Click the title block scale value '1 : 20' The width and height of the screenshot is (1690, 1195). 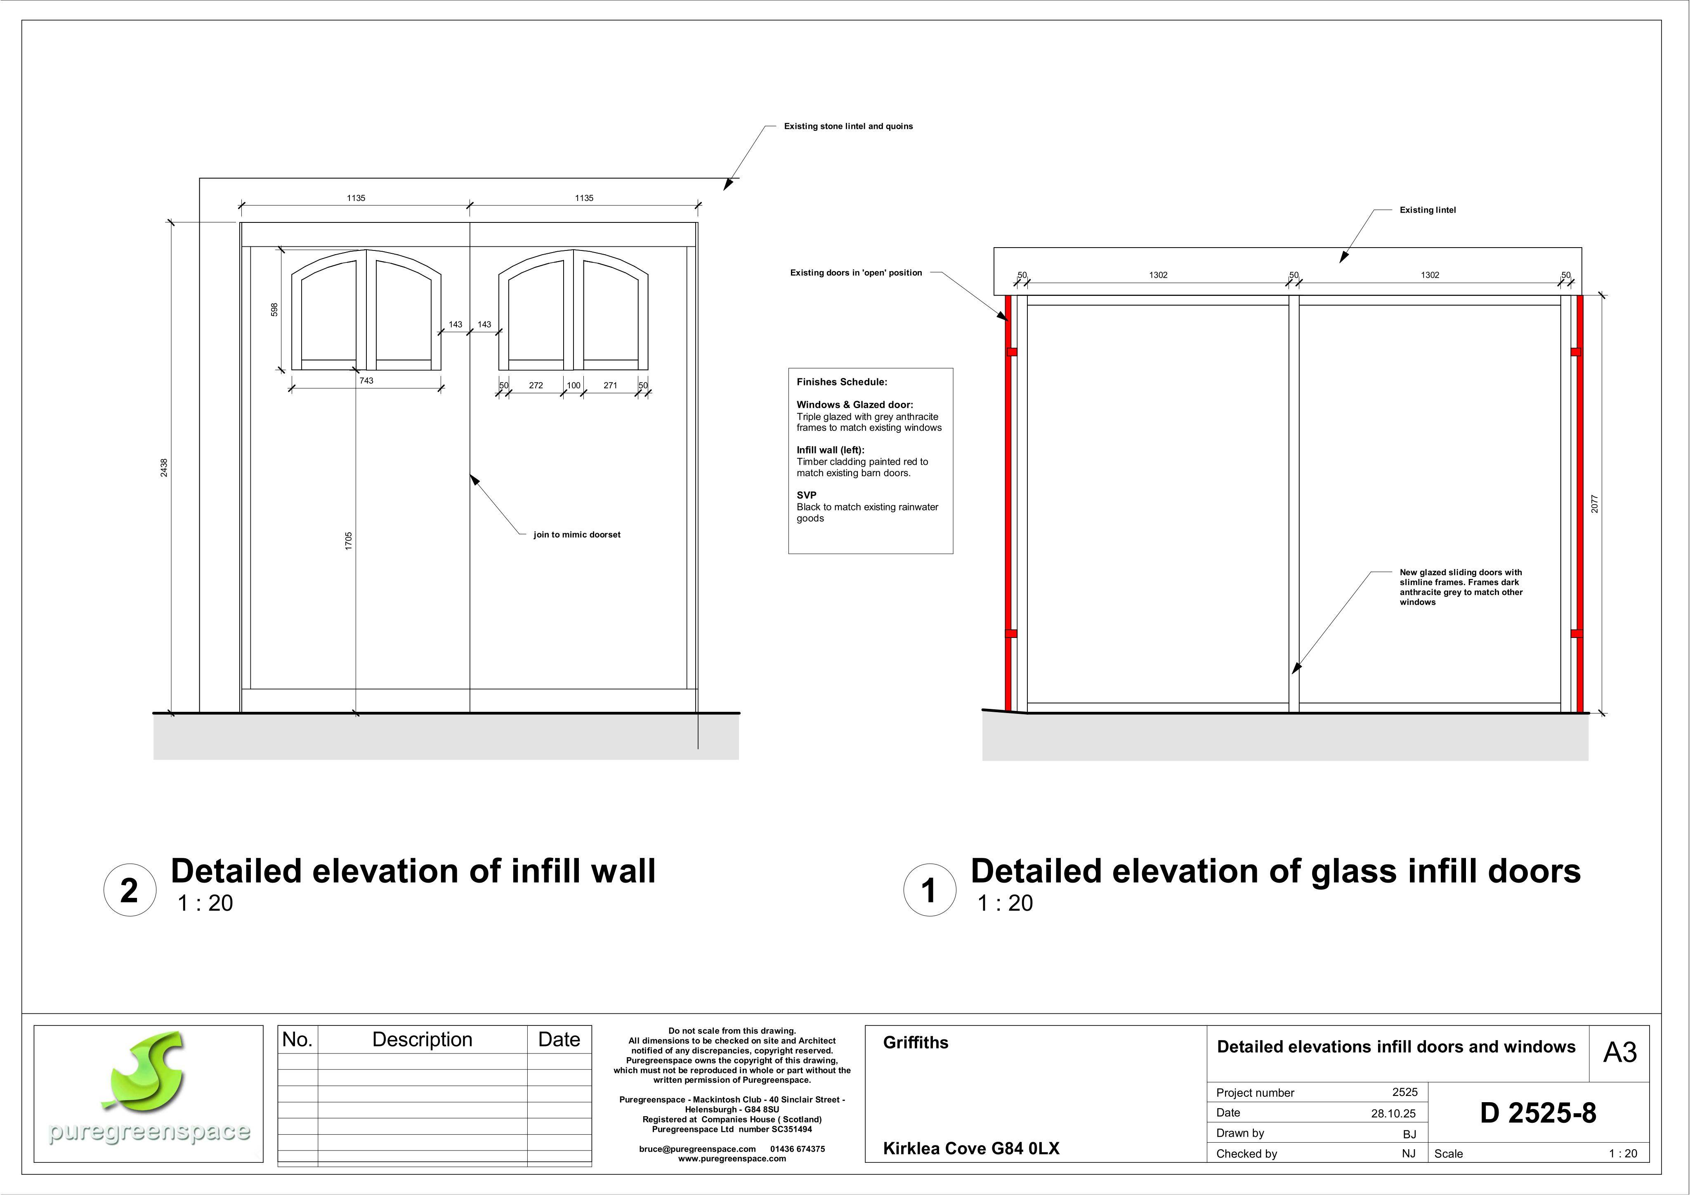point(1623,1154)
